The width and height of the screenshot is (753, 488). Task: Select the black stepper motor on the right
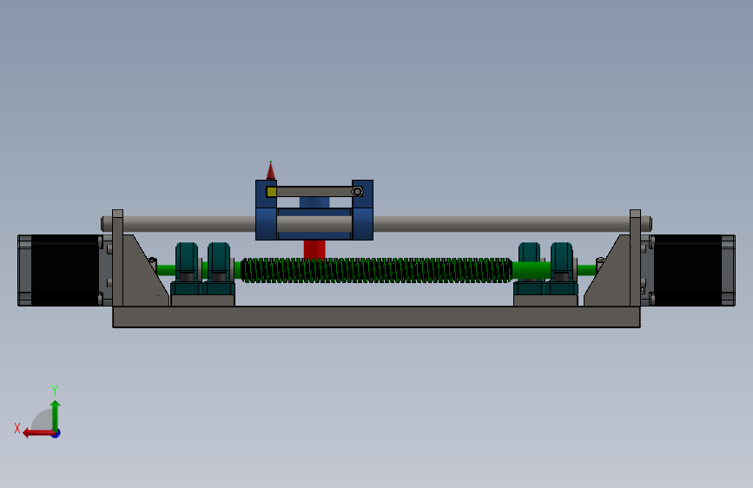point(688,270)
